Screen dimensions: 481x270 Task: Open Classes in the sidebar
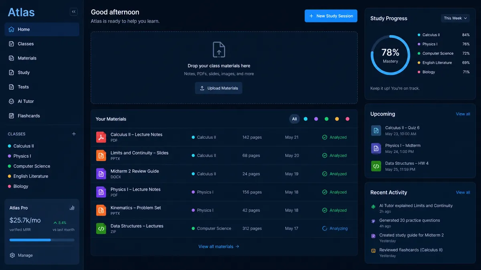click(42, 44)
